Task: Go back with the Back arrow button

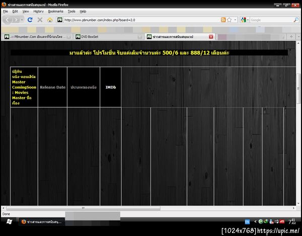Action: tap(8, 20)
